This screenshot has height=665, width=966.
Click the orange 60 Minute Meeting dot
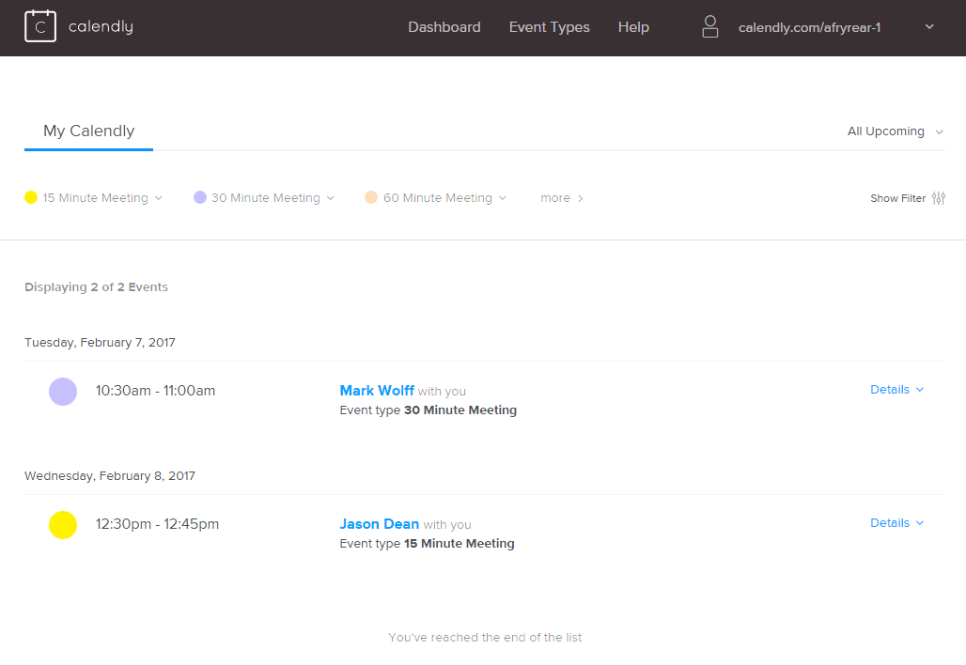coord(371,197)
